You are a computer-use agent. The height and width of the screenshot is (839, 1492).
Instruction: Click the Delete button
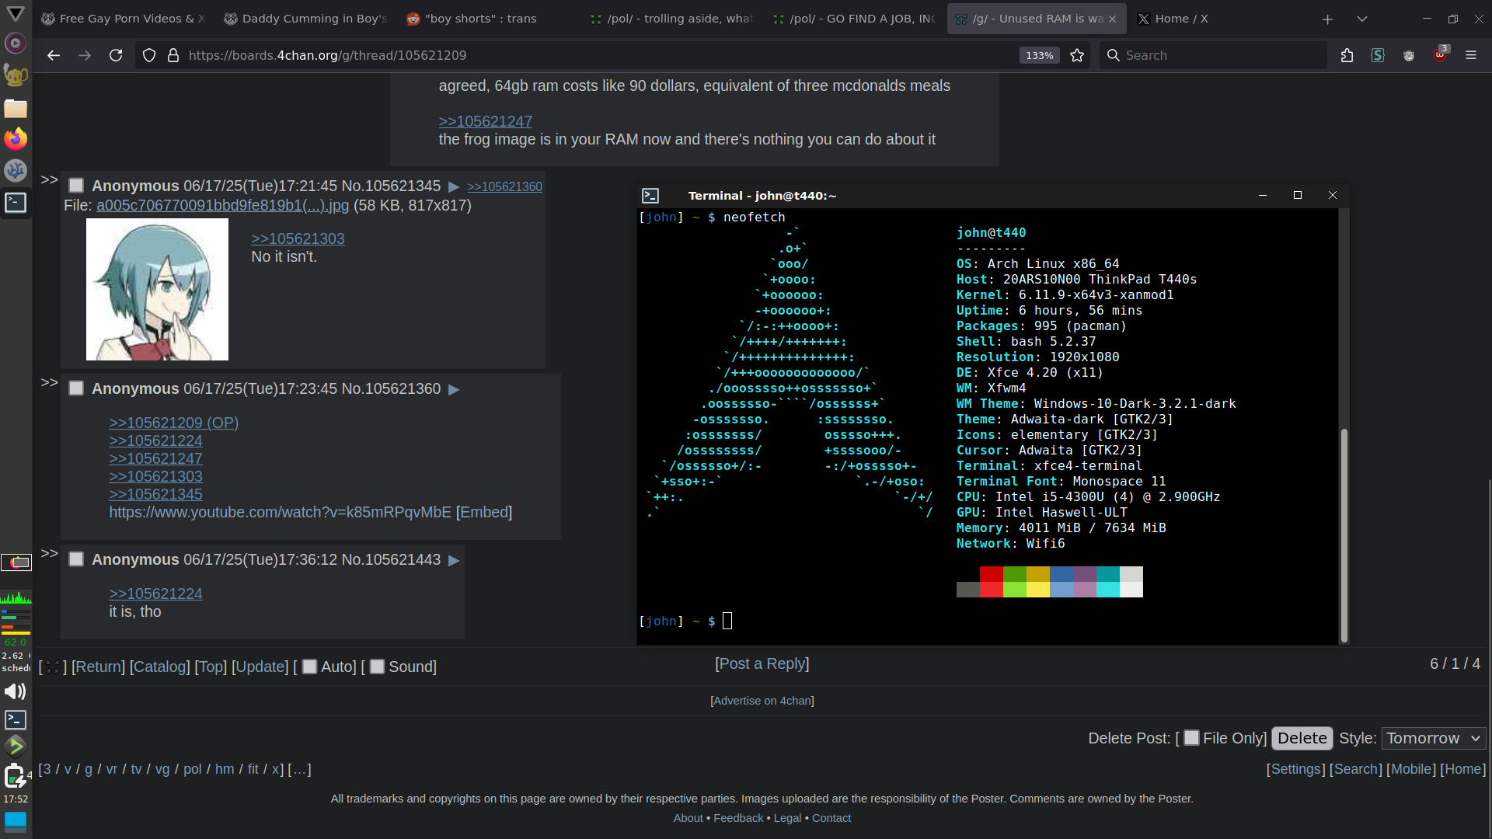[1302, 738]
